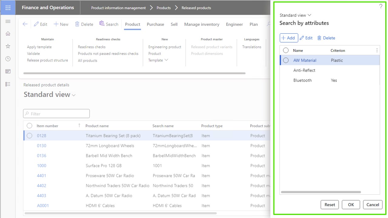Screen dimensions: 388x218
Task: Click the Cancel button
Action: [x=373, y=205]
